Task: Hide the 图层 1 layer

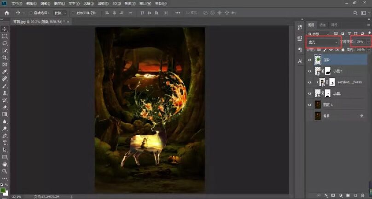Action: pos(309,105)
